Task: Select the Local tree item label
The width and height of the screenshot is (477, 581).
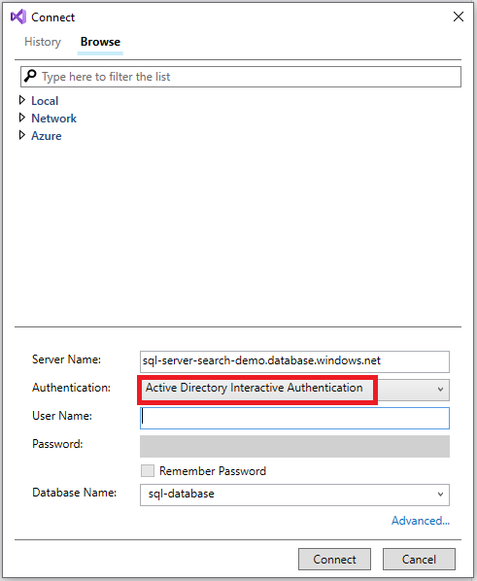Action: click(45, 101)
